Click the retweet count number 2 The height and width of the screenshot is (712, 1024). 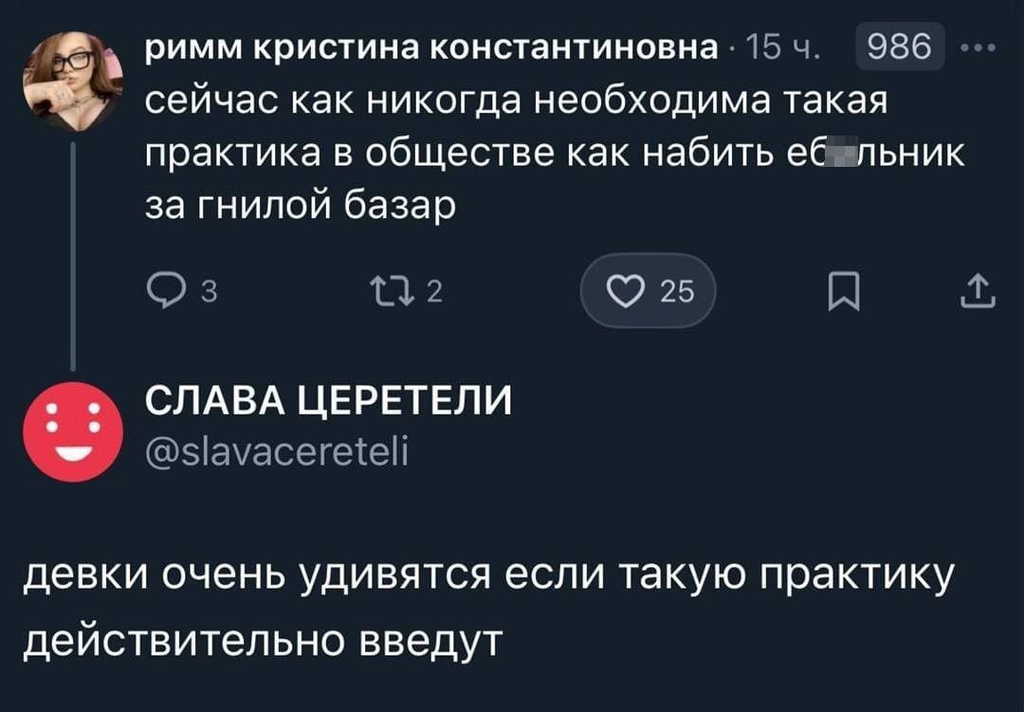434,295
